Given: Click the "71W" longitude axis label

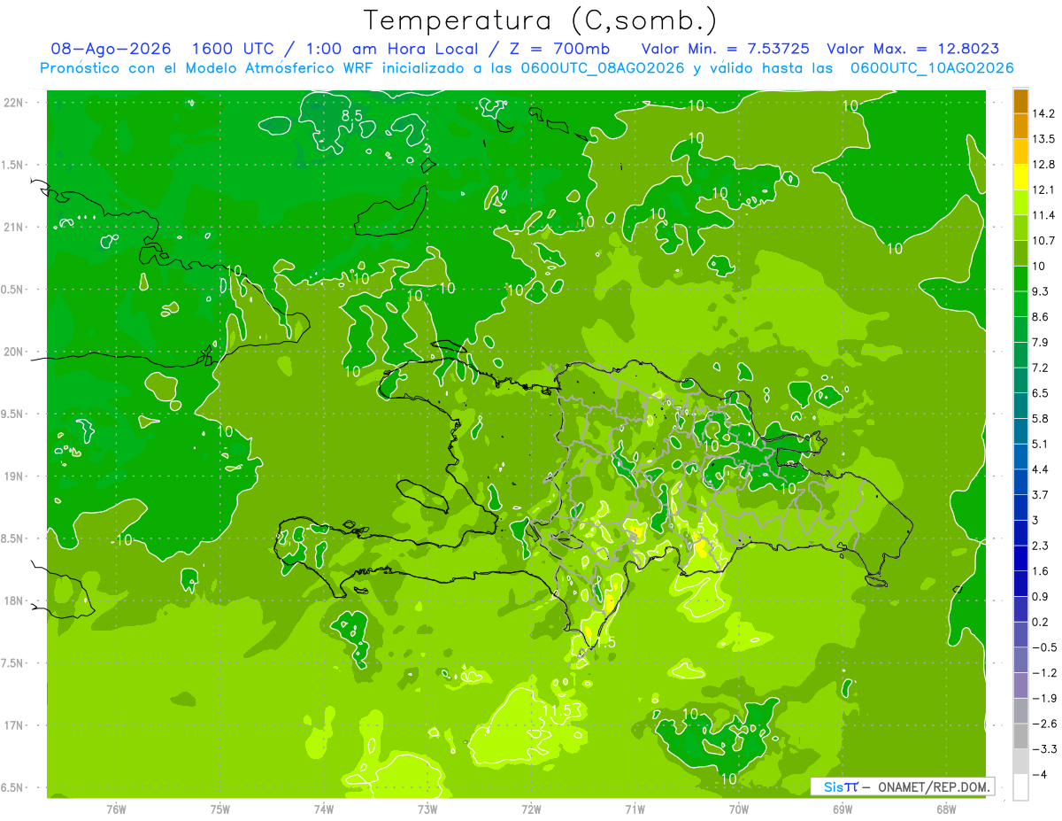Looking at the screenshot, I should point(635,809).
